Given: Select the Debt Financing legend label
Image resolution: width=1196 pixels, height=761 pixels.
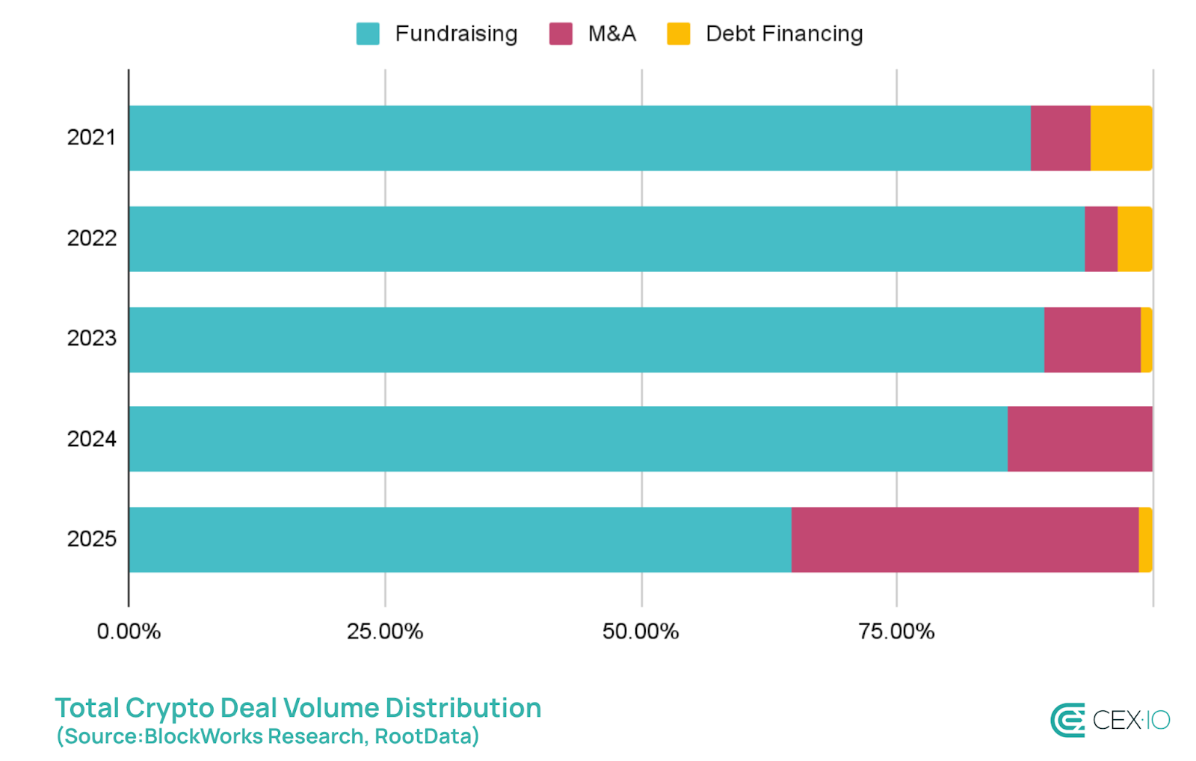Looking at the screenshot, I should pyautogui.click(x=784, y=34).
